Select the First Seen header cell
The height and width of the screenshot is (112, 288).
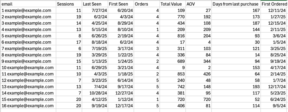[x=121, y=4]
